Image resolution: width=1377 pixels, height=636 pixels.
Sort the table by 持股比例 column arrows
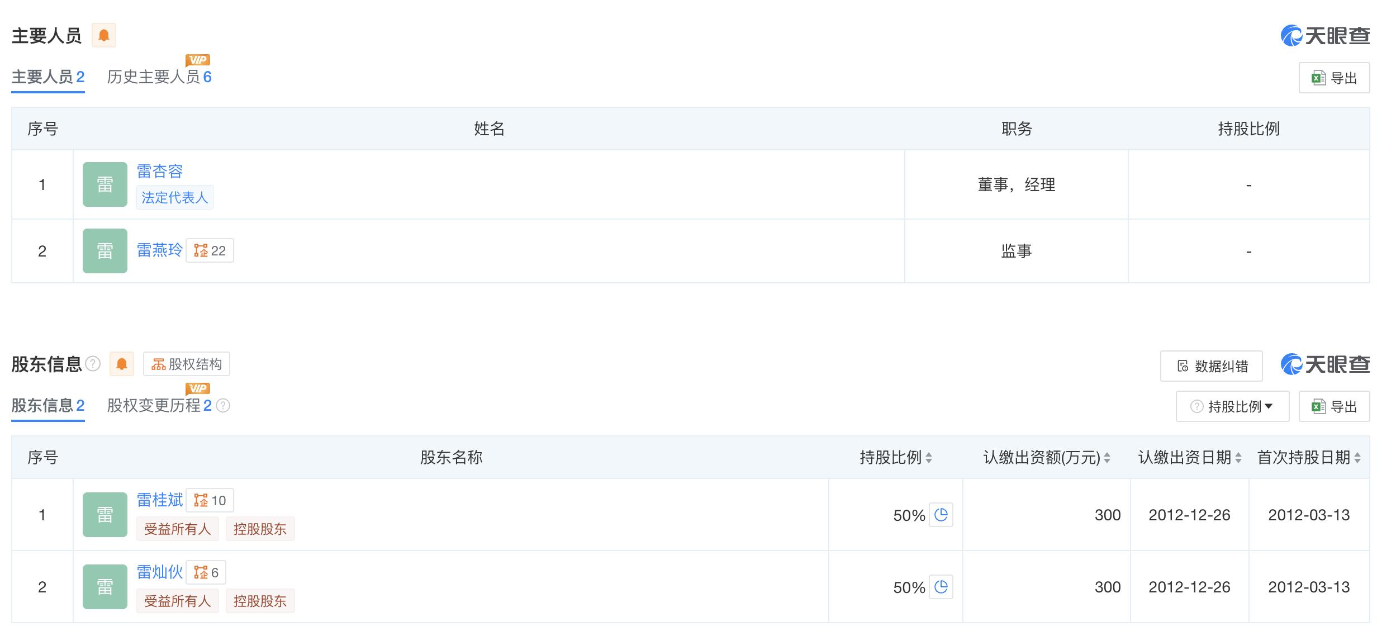pos(929,458)
